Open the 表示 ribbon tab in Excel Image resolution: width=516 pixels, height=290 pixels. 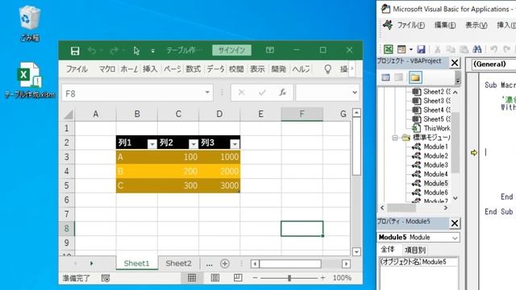click(x=257, y=69)
